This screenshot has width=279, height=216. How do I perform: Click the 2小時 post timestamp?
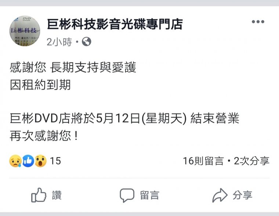(59, 42)
